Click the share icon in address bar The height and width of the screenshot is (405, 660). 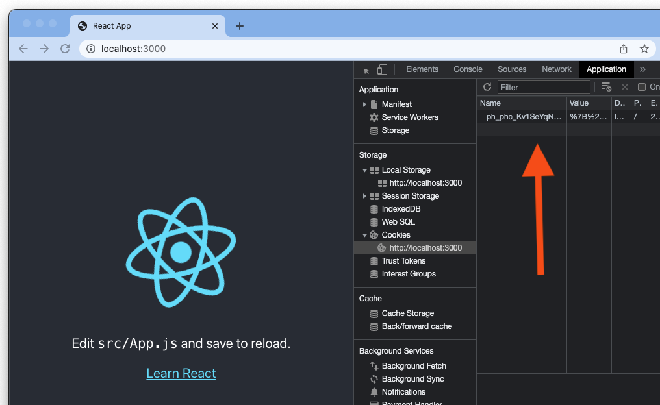[x=624, y=49]
